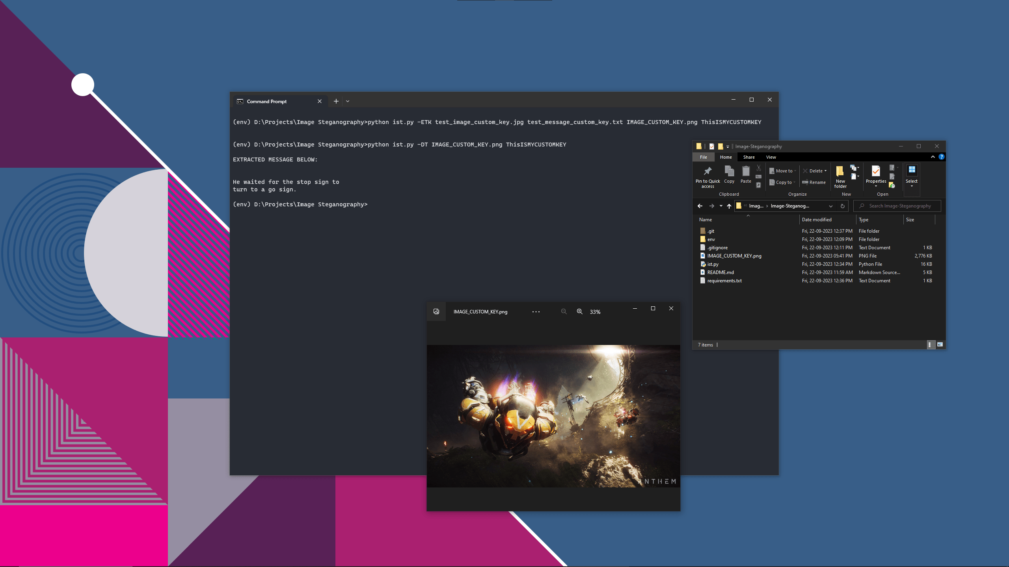Open the File tab in Explorer

(704, 157)
